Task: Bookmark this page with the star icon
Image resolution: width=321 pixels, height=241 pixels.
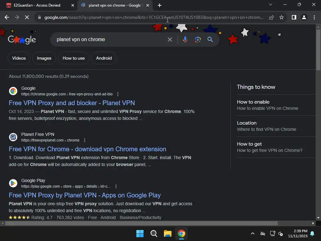Action: point(282,18)
